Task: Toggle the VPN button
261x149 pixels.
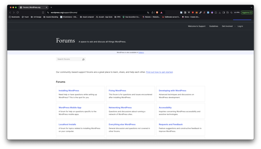Action: (237, 12)
